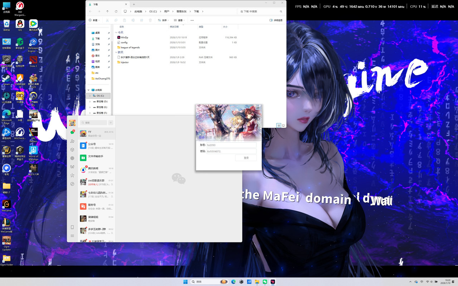
Task: Click the Explorer share icon
Action: (142, 20)
